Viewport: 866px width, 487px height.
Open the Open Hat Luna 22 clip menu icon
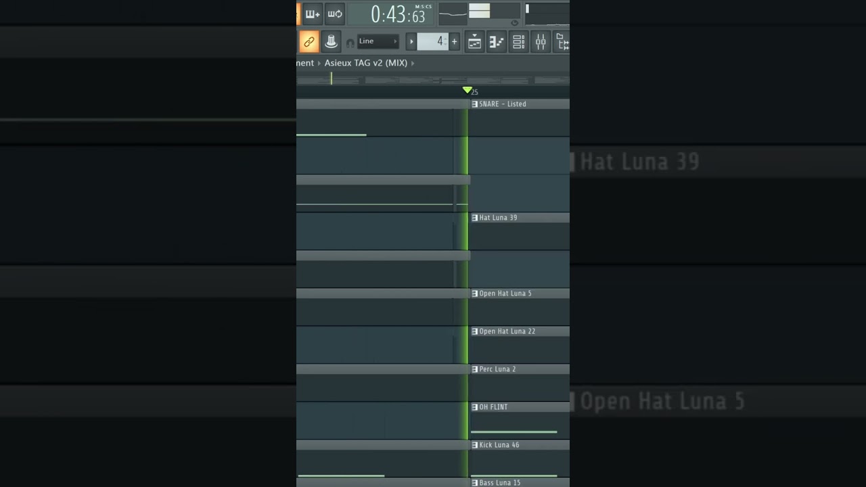coord(474,331)
